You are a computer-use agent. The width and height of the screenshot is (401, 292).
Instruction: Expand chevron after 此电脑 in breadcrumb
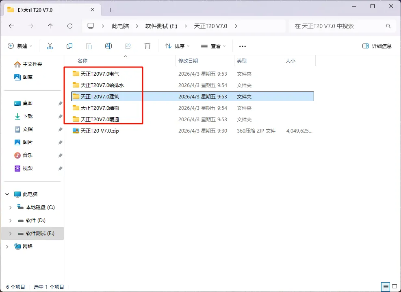[x=137, y=26]
